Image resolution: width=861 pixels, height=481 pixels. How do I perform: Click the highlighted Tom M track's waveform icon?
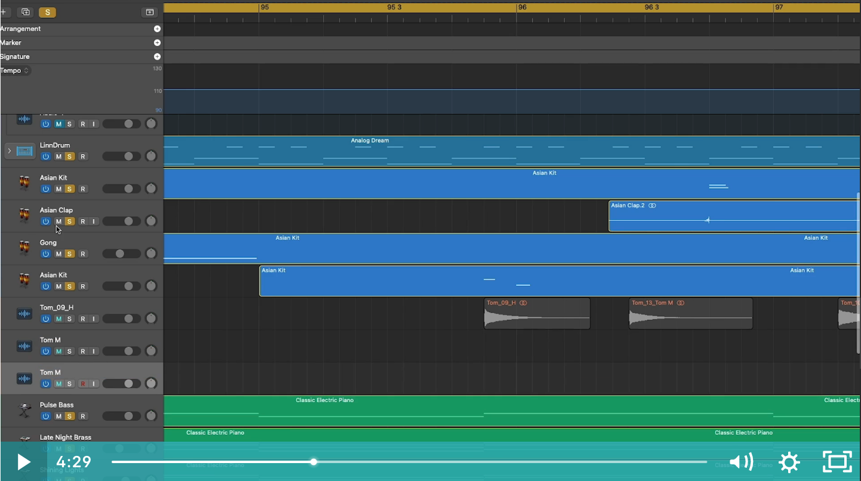click(x=24, y=378)
